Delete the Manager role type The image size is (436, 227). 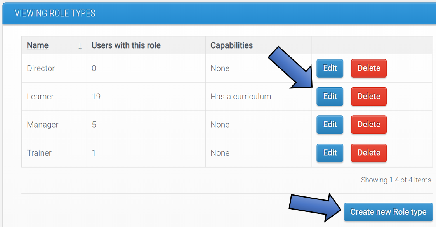click(x=368, y=125)
